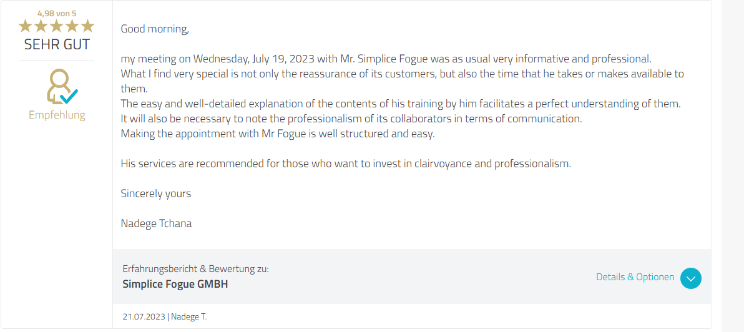Click the sentence about clairvoyance and professionalism
The height and width of the screenshot is (332, 744).
(x=345, y=164)
